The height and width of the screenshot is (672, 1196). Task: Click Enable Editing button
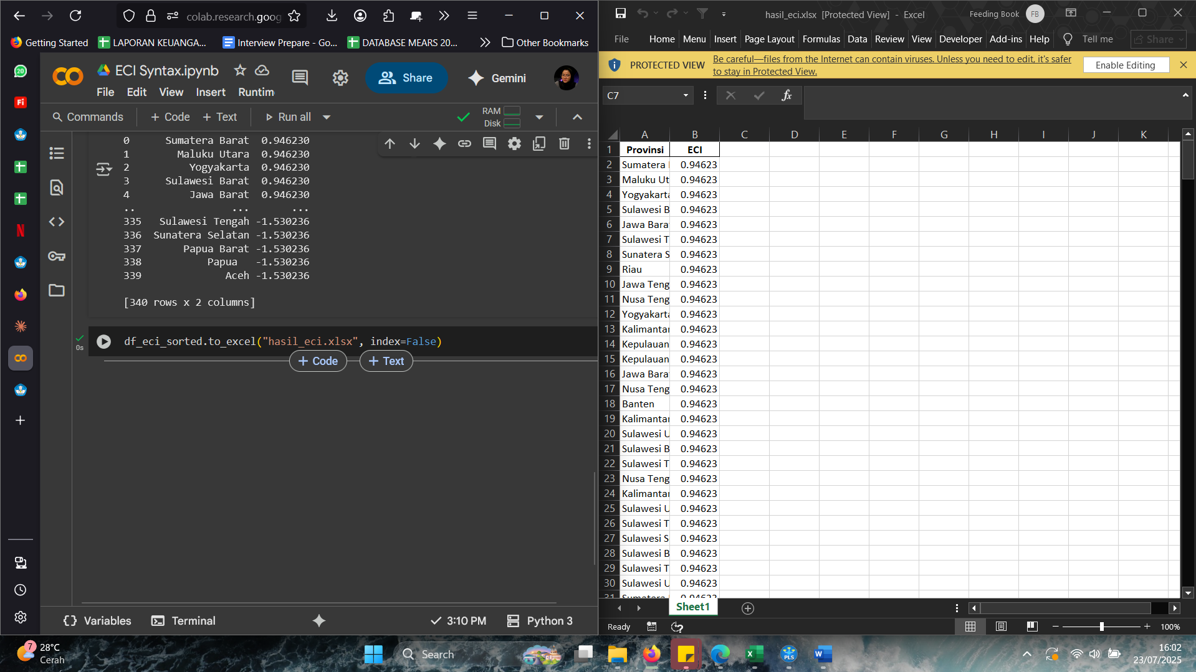(x=1125, y=65)
